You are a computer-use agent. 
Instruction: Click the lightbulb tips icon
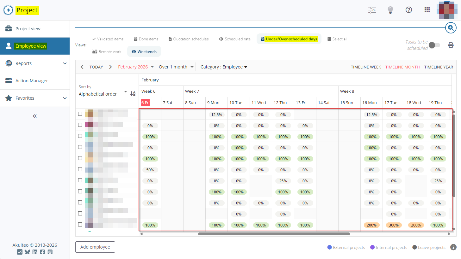click(390, 10)
